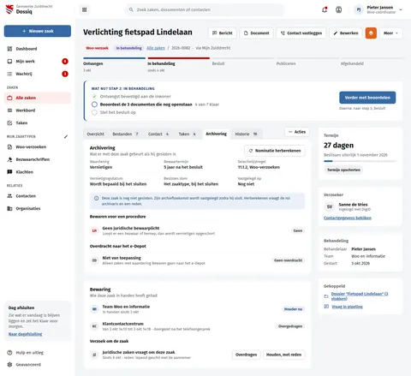Switch to the Contact tab

click(158, 134)
